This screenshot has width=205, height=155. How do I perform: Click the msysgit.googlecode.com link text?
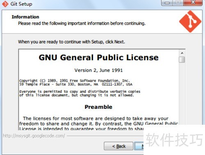pyautogui.click(x=34, y=136)
